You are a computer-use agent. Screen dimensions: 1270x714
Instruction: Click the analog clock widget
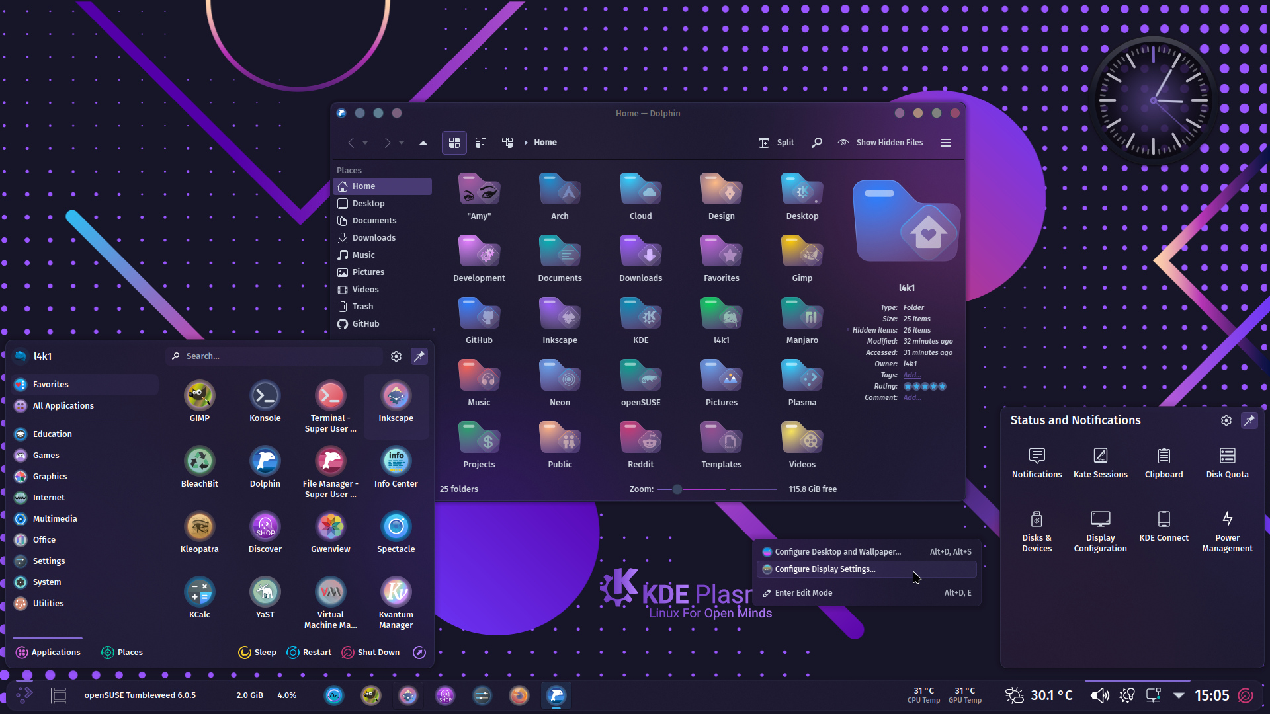point(1154,100)
